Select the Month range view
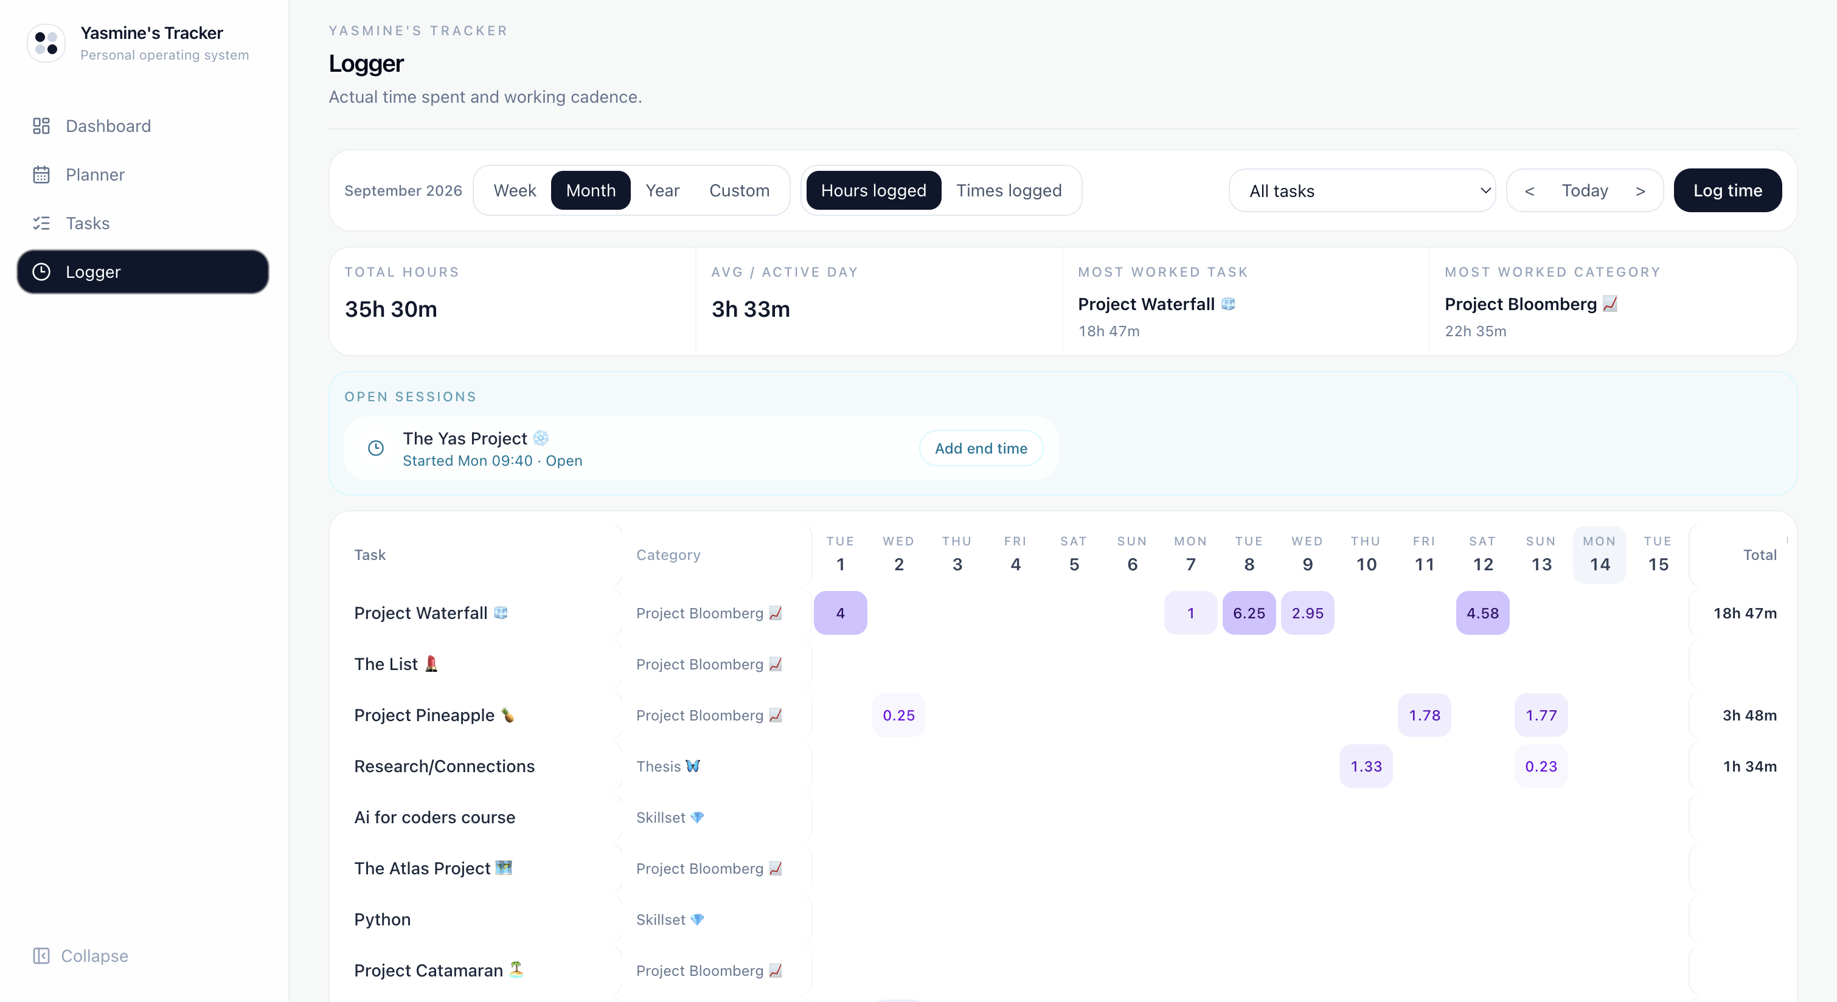The width and height of the screenshot is (1837, 1002). (x=591, y=190)
